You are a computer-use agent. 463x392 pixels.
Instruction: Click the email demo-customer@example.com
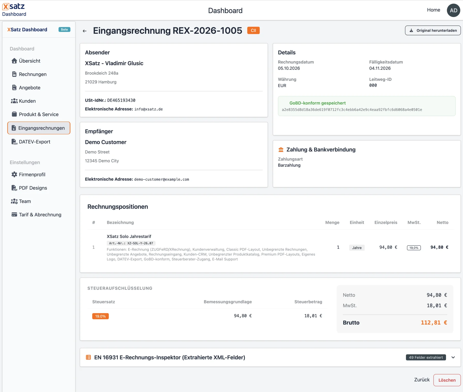coord(162,180)
